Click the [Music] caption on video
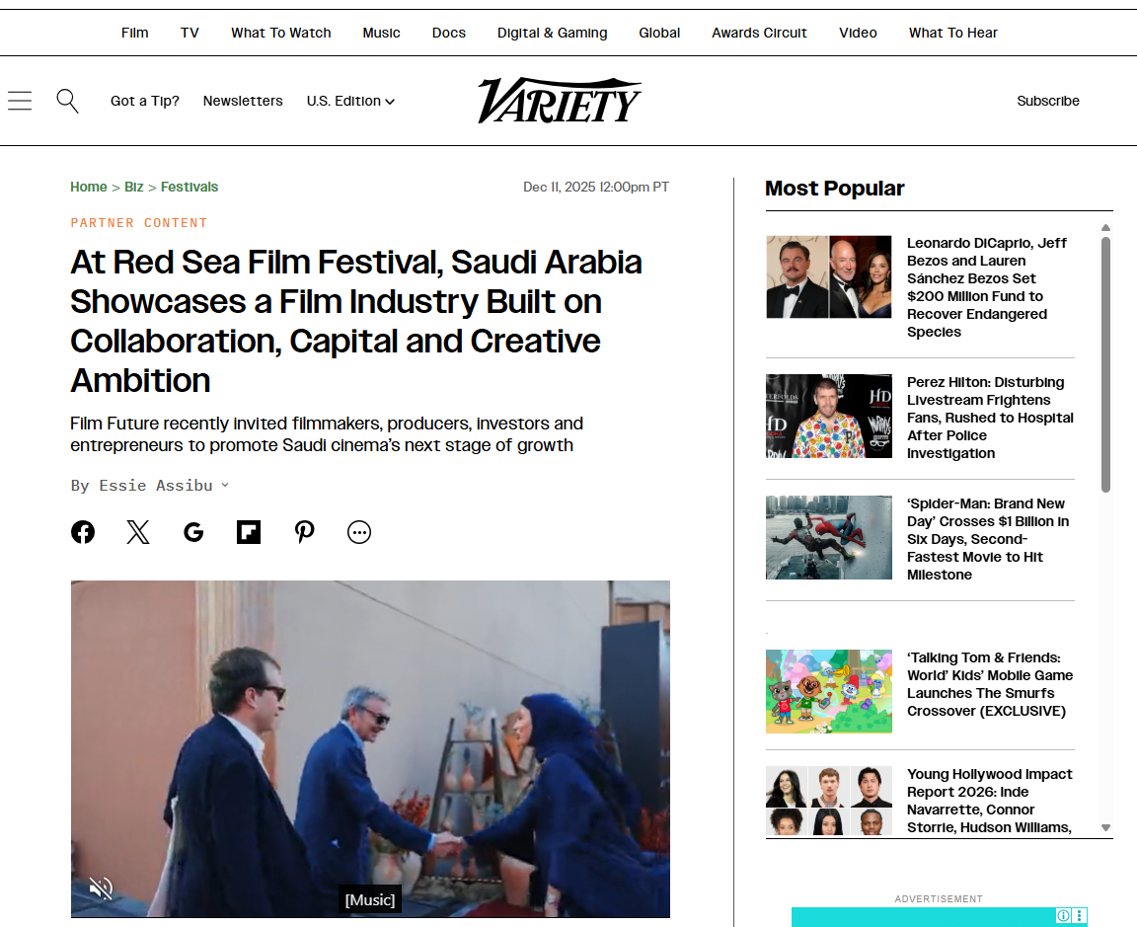The width and height of the screenshot is (1137, 927). click(370, 899)
